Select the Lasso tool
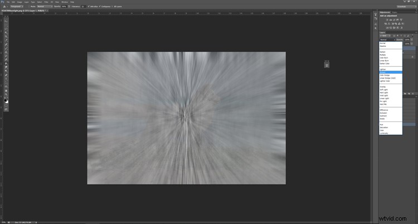Image resolution: width=418 pixels, height=224 pixels. [x=6, y=29]
